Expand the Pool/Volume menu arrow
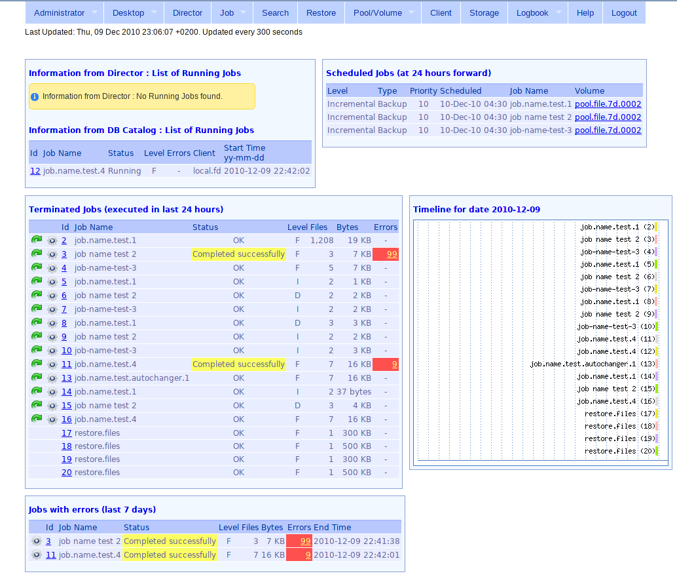 point(411,12)
